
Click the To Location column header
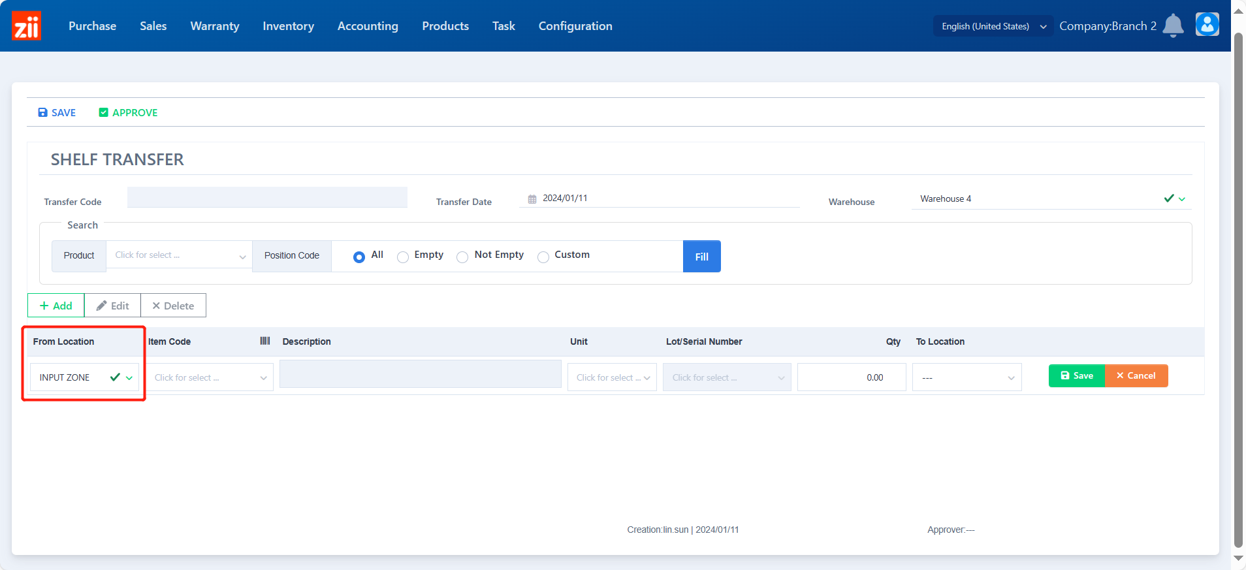940,341
